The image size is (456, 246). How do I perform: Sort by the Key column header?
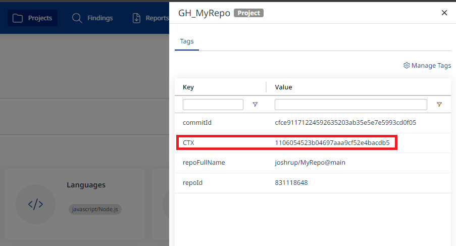[x=188, y=87]
